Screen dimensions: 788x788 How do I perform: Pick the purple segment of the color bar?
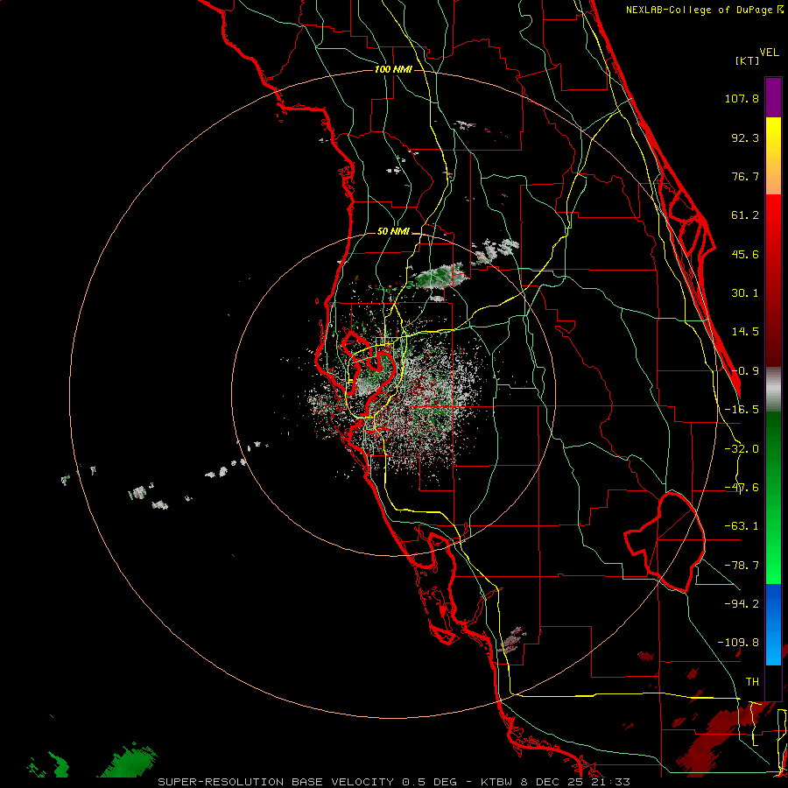pos(773,97)
